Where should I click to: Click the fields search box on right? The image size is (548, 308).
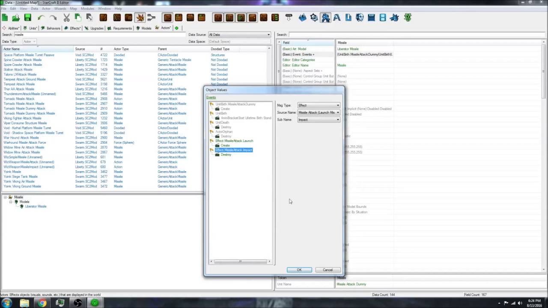[417, 35]
